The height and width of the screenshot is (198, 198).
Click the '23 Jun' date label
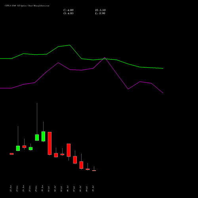pyautogui.click(x=17, y=188)
